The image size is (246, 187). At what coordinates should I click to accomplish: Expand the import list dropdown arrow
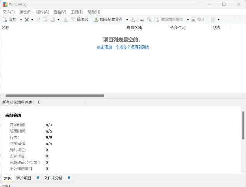(x=58, y=20)
